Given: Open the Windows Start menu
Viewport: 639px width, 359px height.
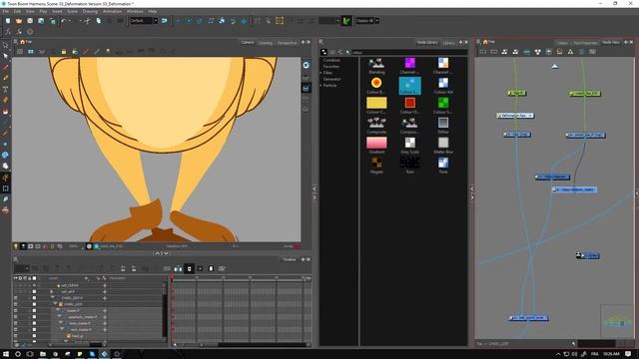Looking at the screenshot, I should [x=6, y=354].
